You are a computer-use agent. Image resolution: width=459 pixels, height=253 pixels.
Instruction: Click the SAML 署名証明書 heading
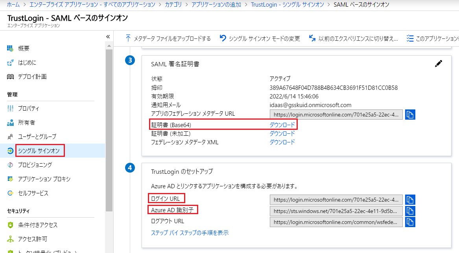tap(175, 64)
